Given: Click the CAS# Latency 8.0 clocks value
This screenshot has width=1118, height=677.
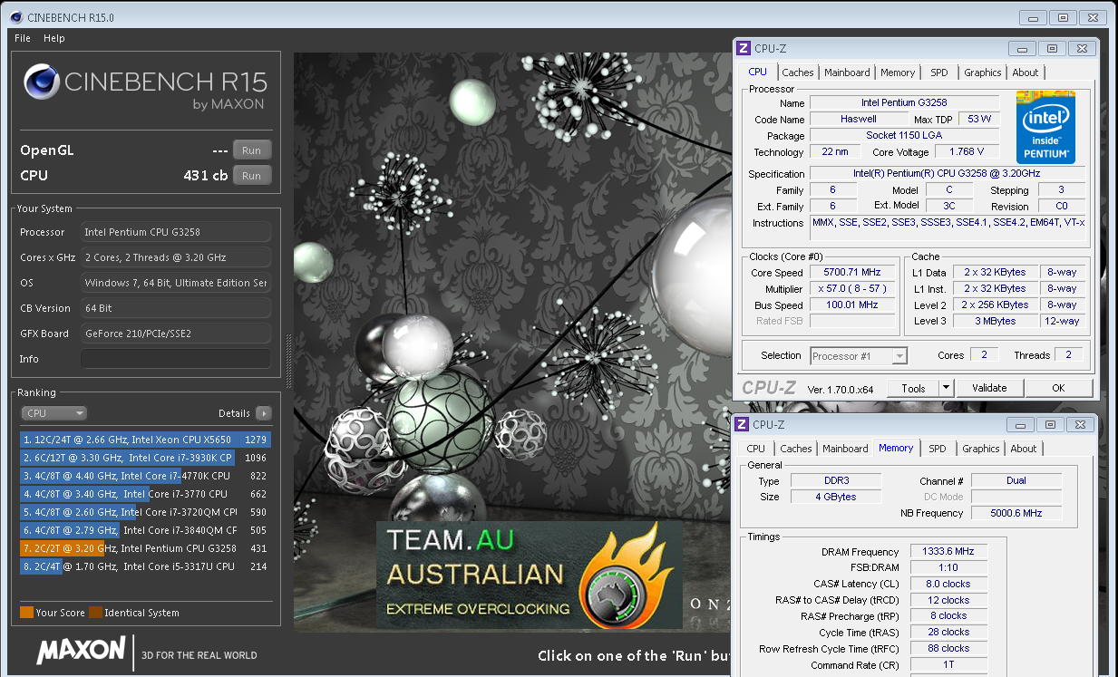Looking at the screenshot, I should pos(949,585).
